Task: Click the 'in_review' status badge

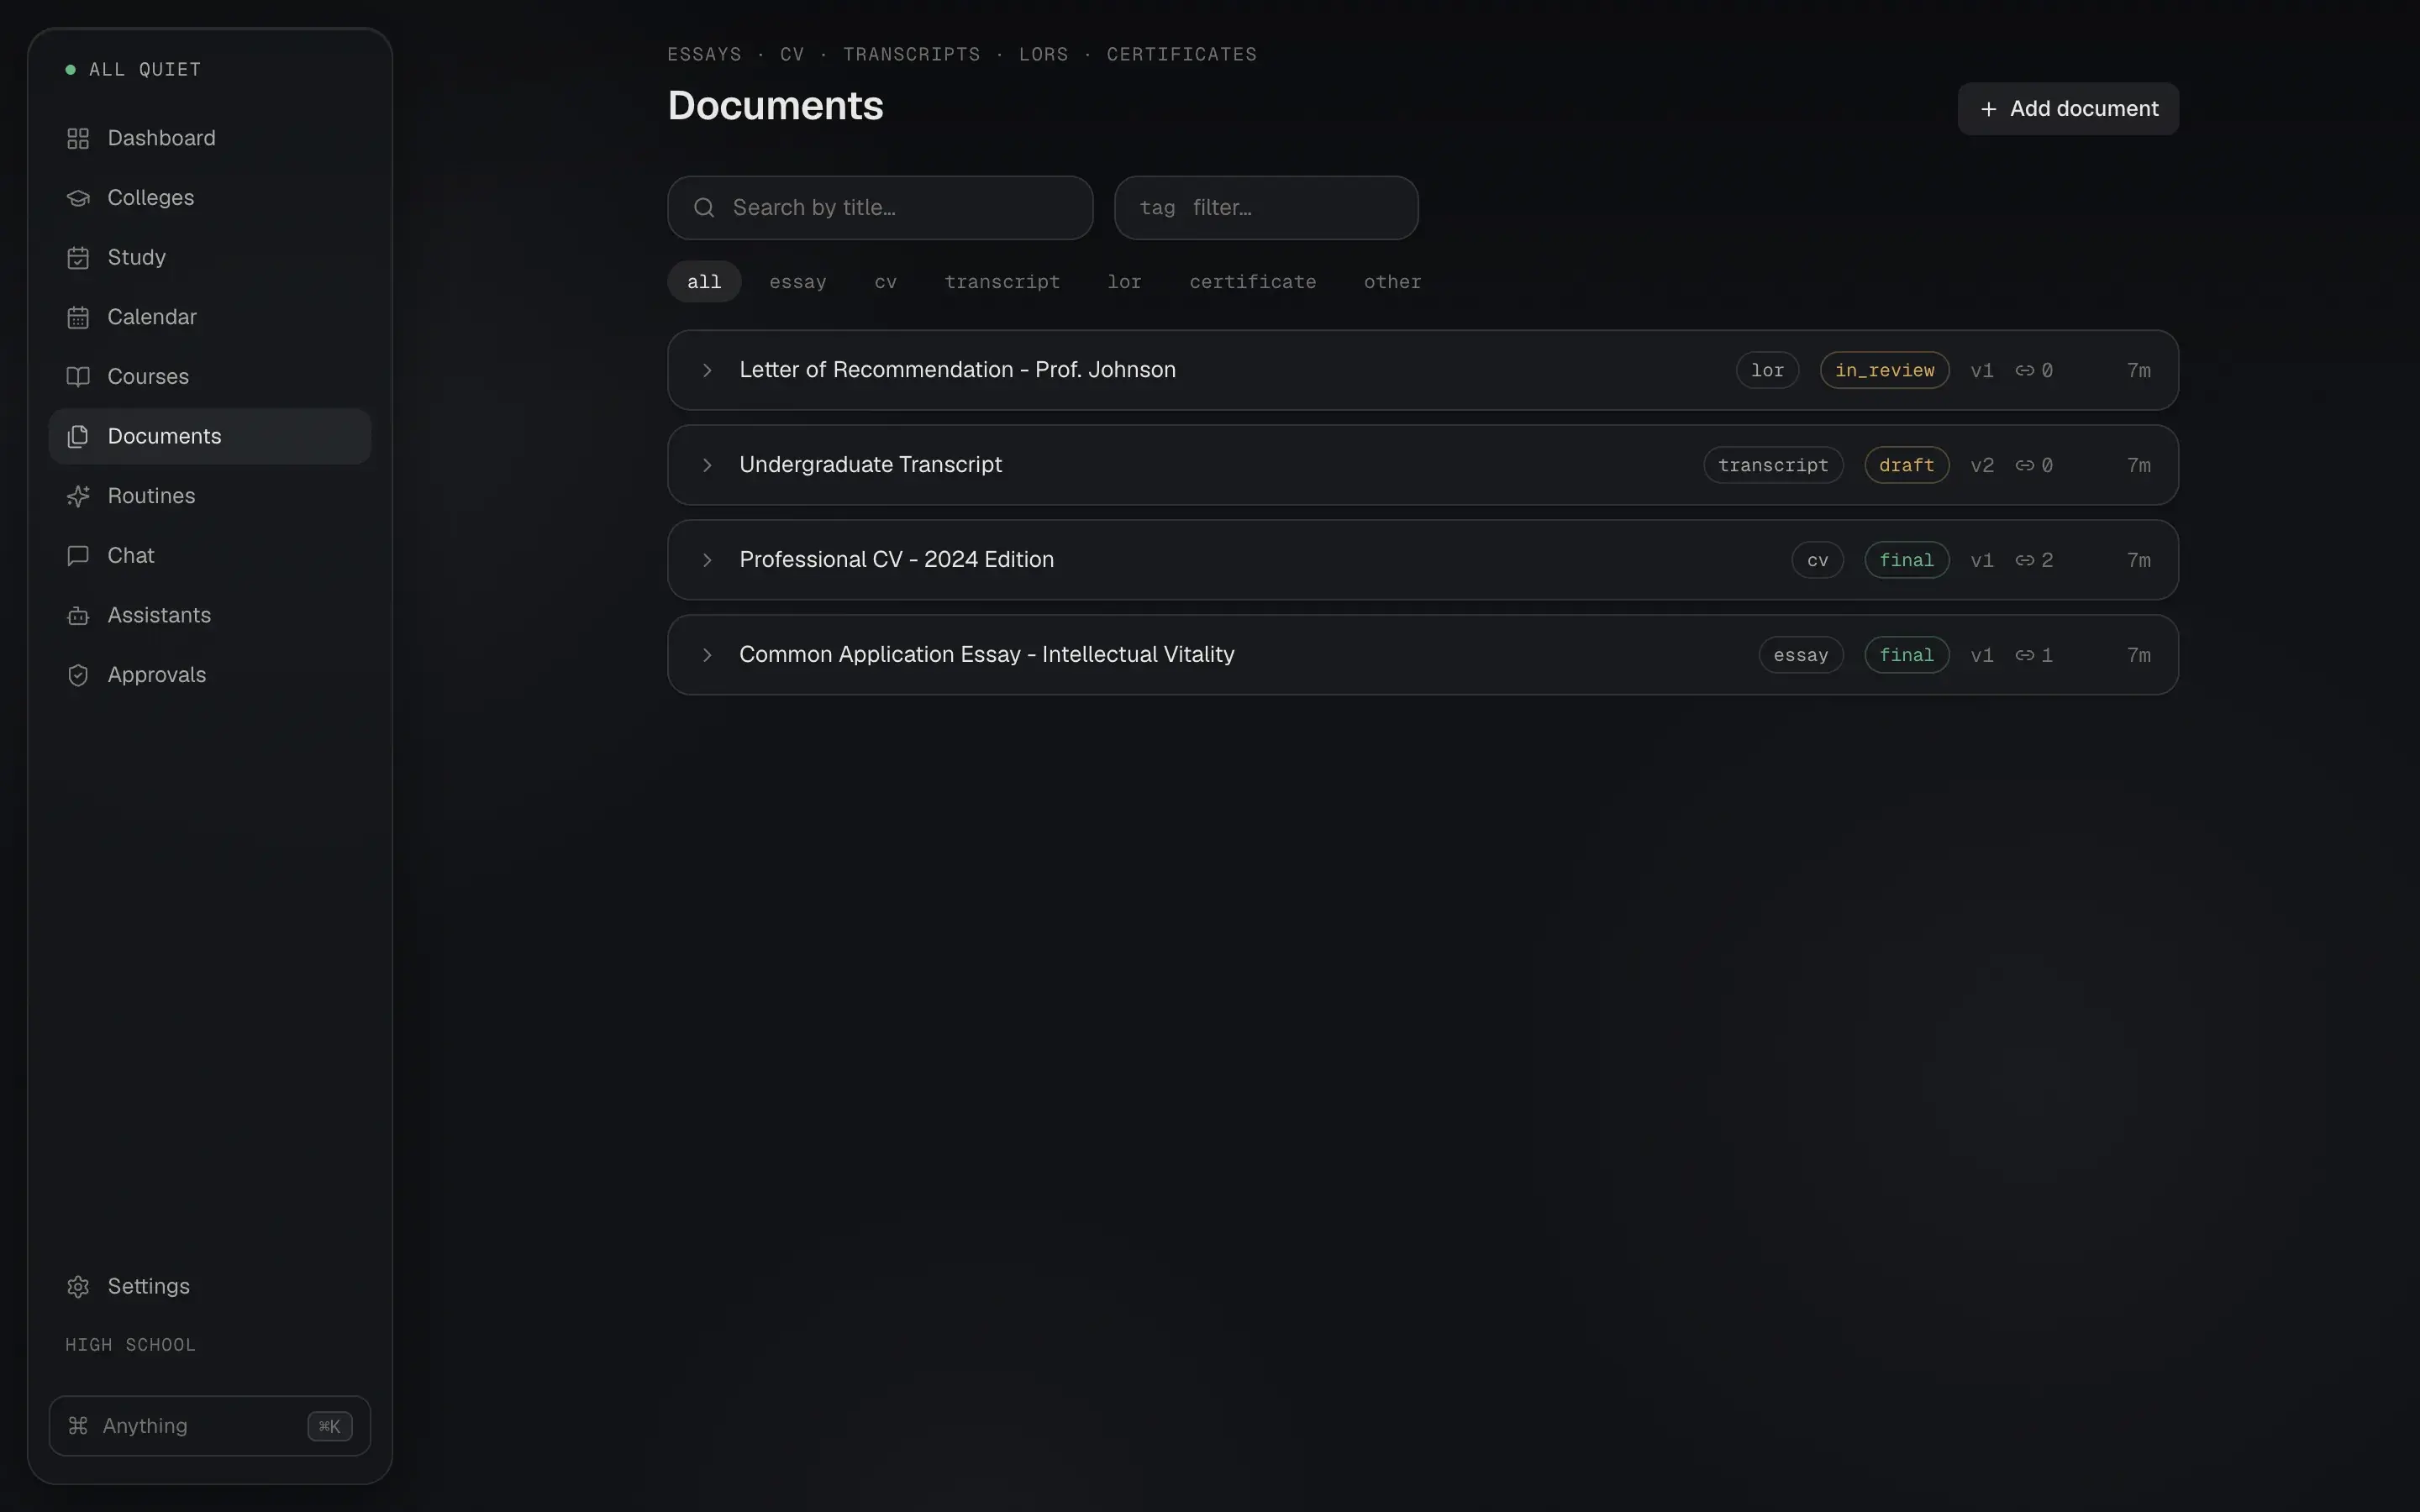Action: click(x=1884, y=370)
